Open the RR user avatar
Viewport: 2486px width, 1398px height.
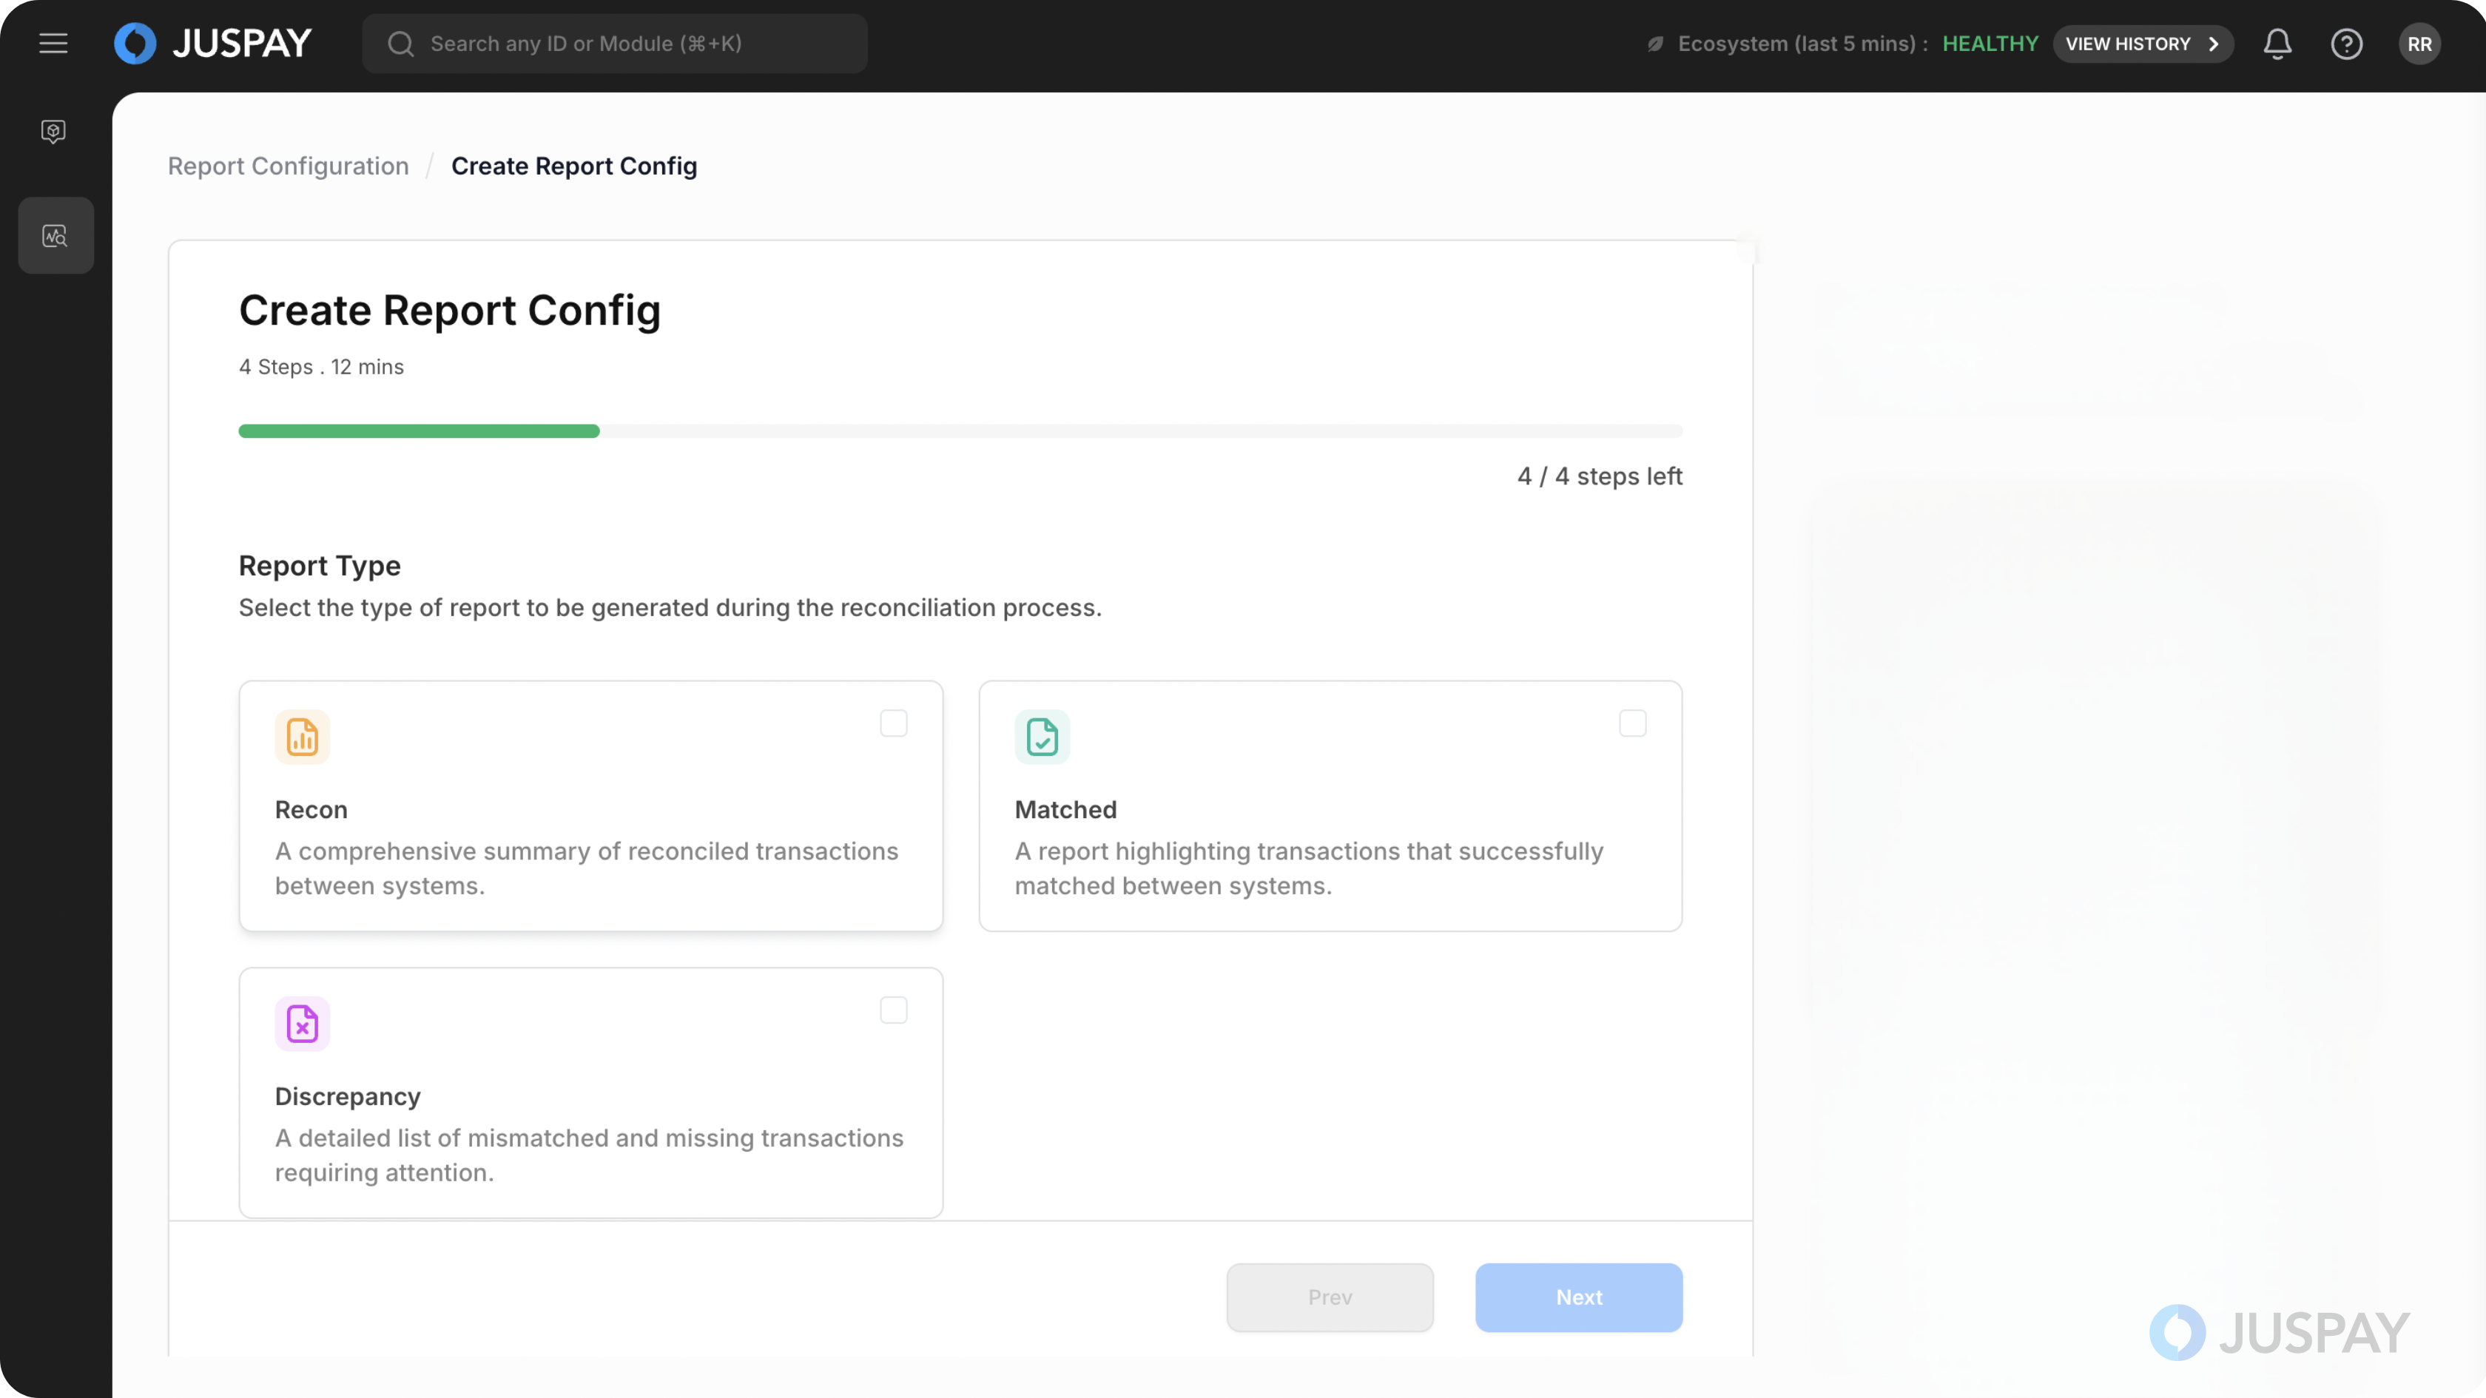pos(2419,44)
